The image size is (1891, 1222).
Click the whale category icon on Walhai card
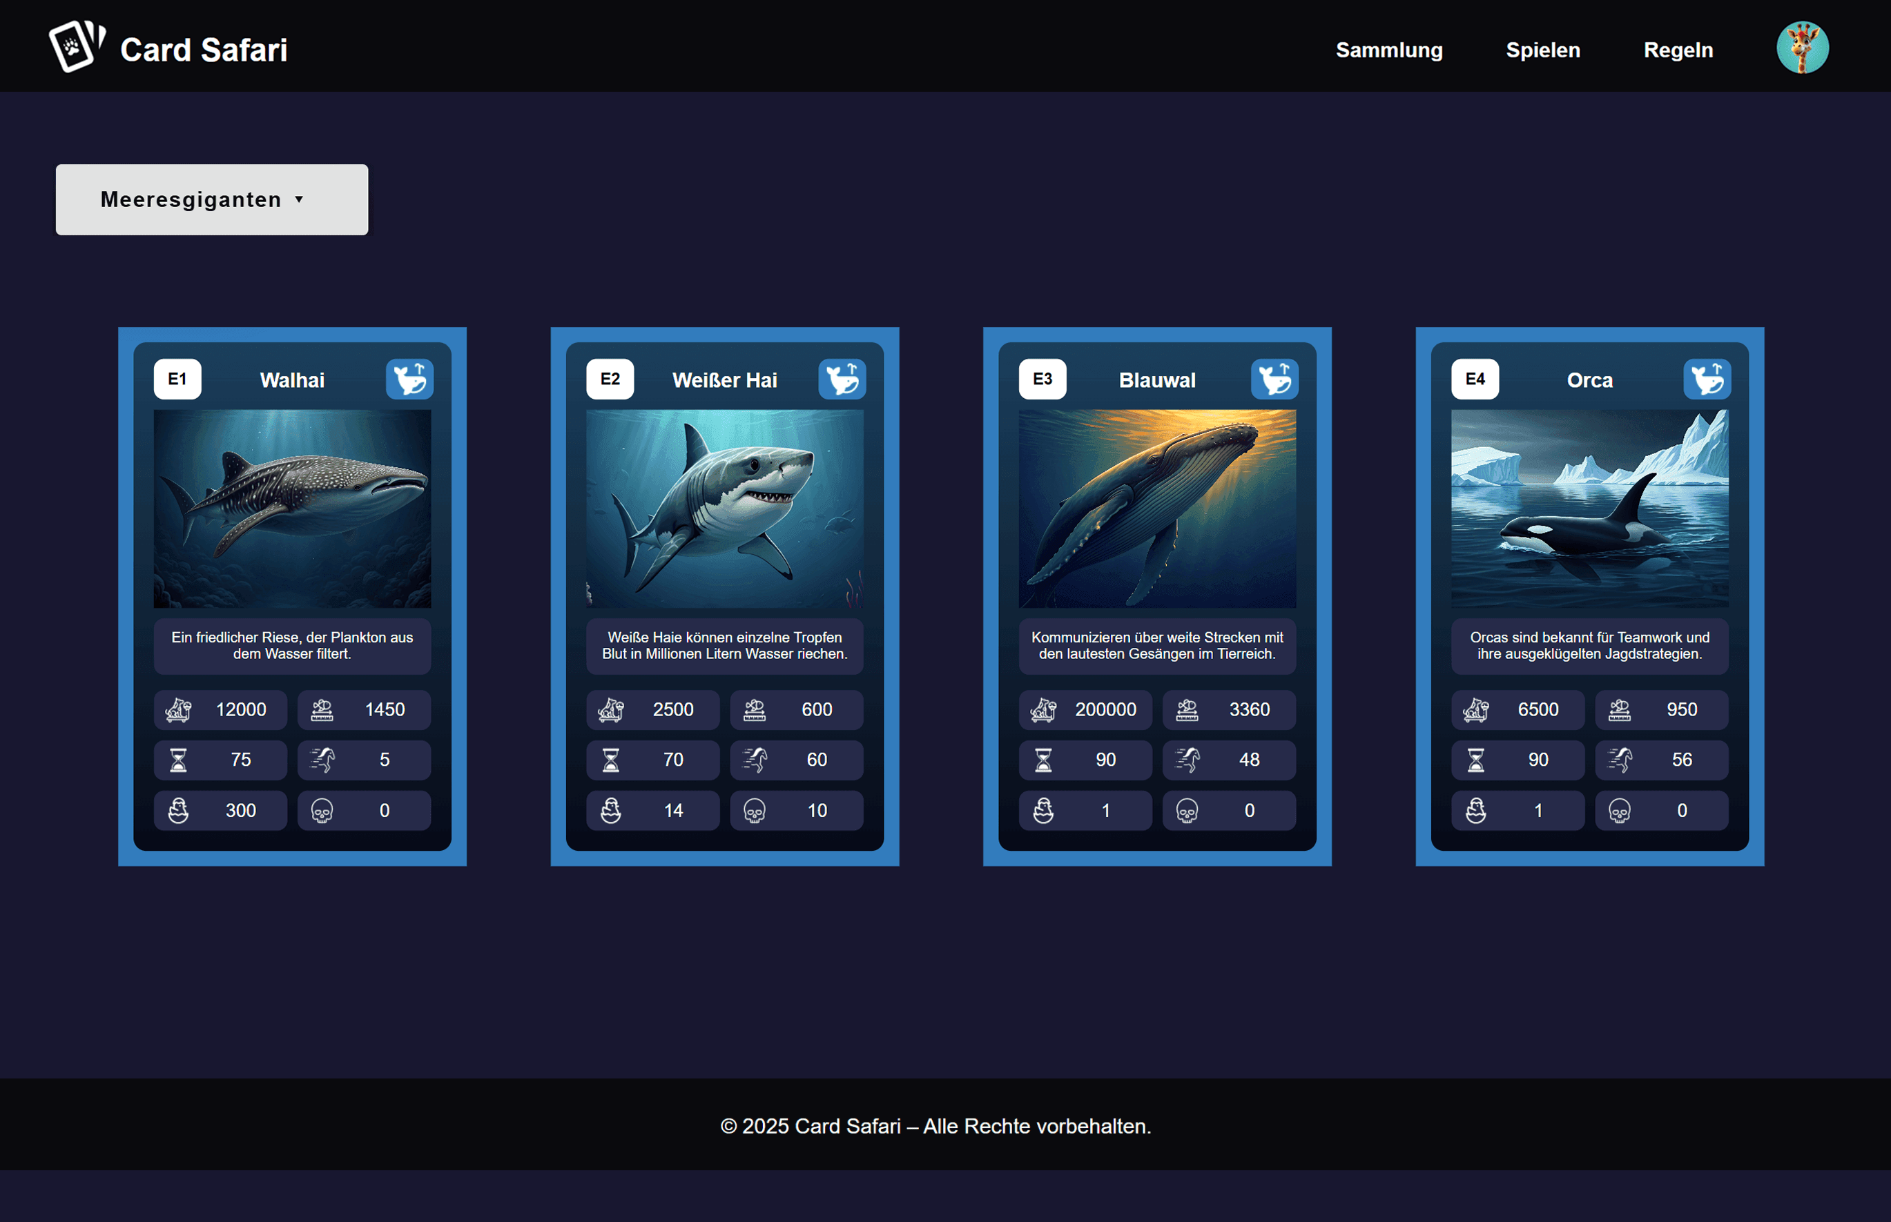click(409, 380)
